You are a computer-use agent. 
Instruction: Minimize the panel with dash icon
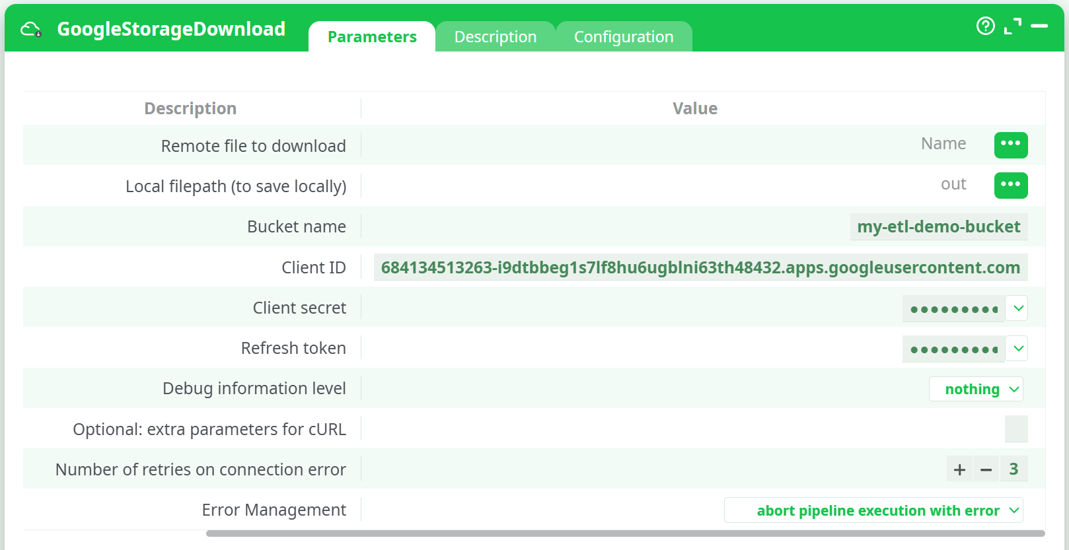(1039, 26)
